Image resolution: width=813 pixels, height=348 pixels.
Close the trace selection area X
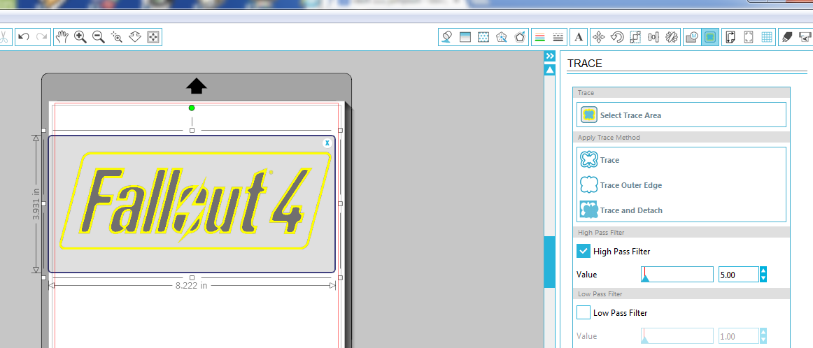[327, 143]
